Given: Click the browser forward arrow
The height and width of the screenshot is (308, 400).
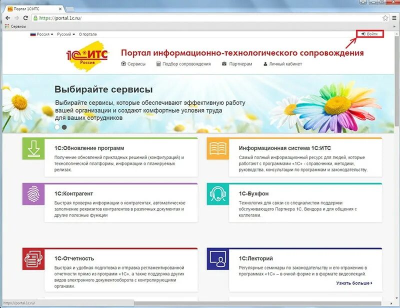Looking at the screenshot, I should point(16,18).
